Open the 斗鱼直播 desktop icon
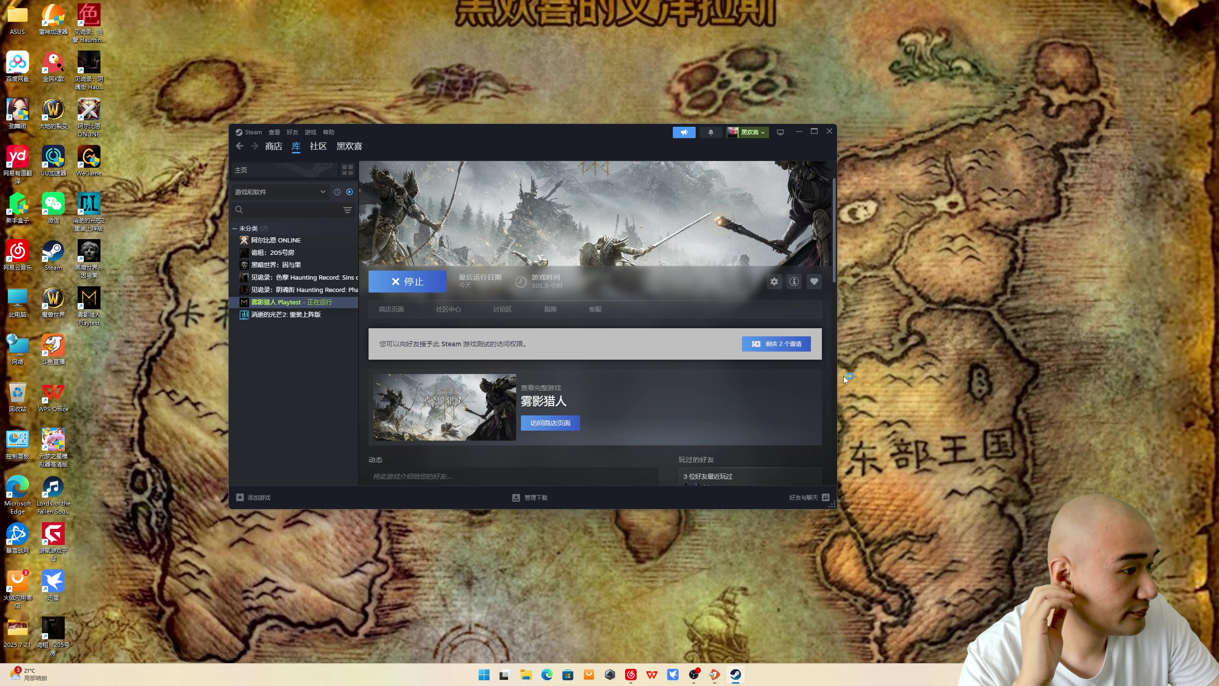 point(53,350)
